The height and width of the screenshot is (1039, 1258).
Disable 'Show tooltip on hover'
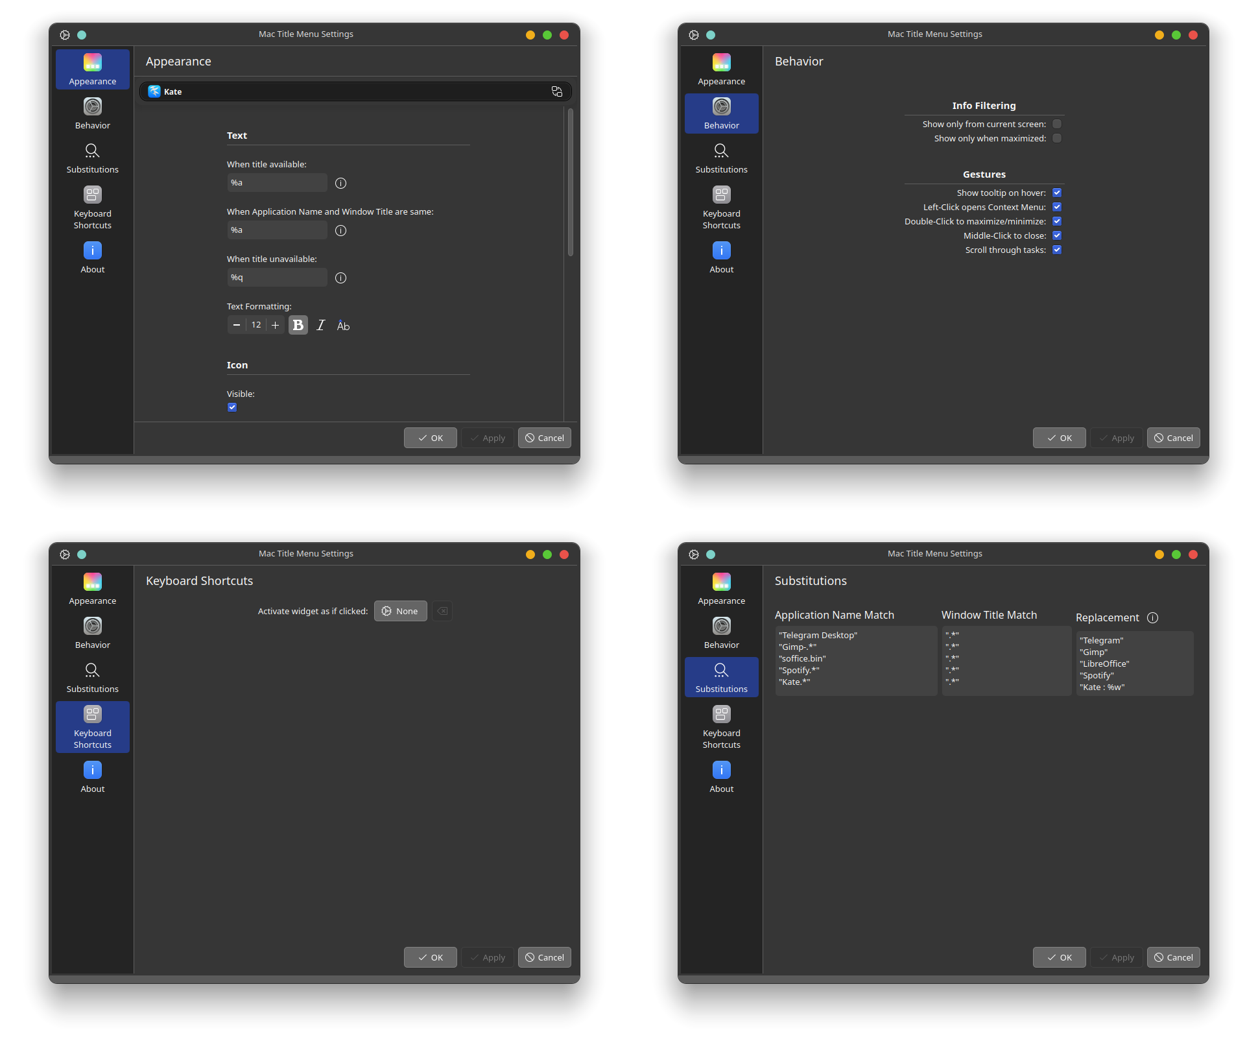click(1057, 193)
